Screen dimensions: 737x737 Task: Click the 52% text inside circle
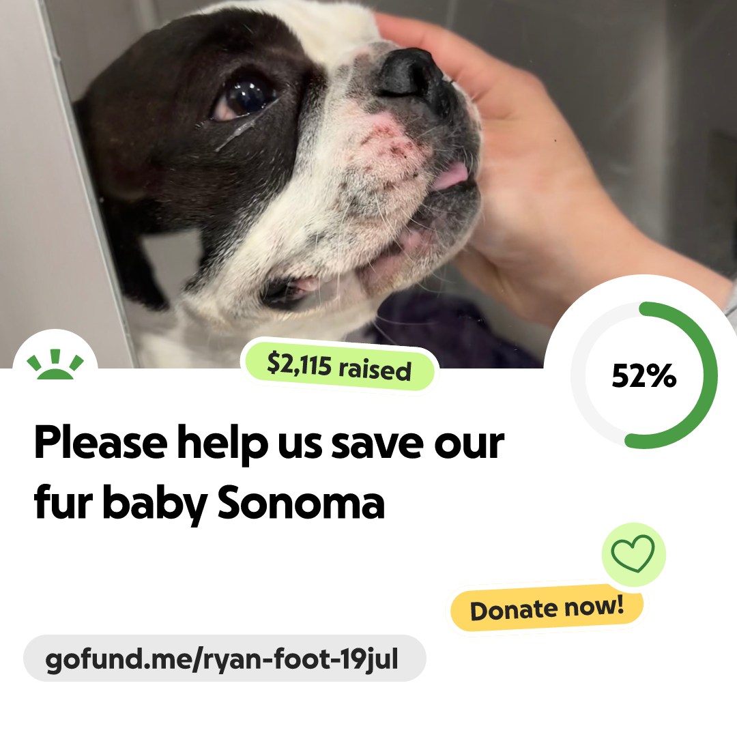[644, 376]
